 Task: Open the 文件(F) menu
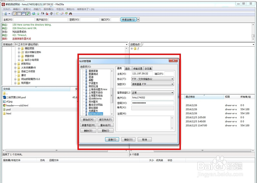tap(7, 9)
